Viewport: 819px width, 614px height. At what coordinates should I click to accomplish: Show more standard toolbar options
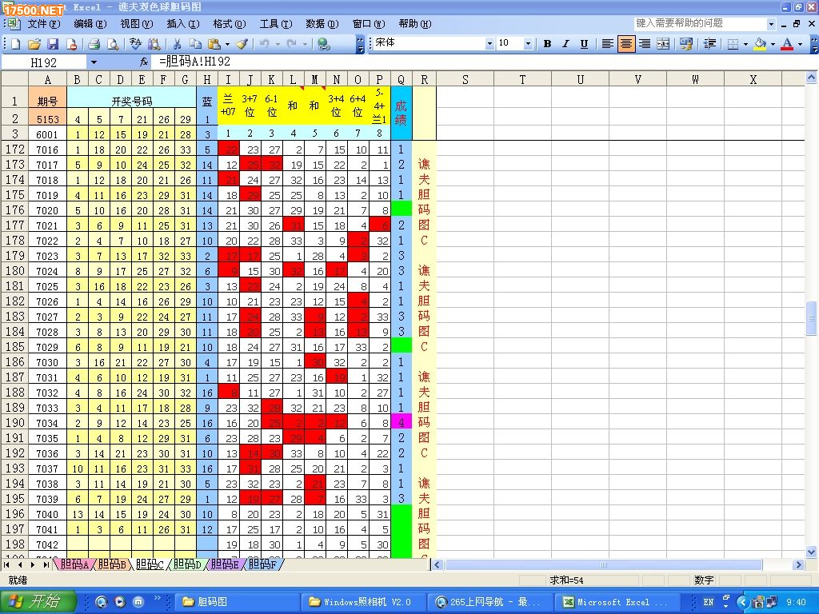[360, 45]
